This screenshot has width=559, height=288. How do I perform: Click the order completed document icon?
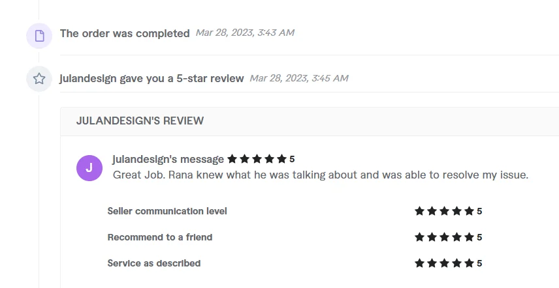point(39,36)
